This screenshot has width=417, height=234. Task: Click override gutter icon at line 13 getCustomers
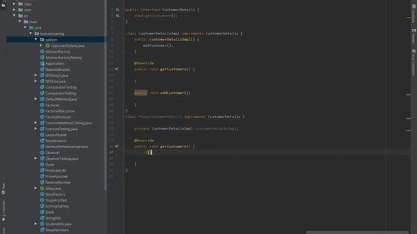coord(117,69)
